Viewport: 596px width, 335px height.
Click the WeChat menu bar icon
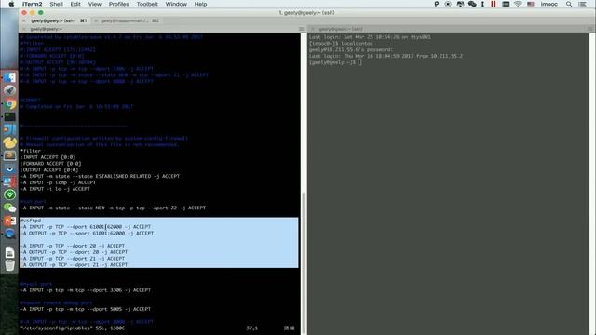(472, 4)
